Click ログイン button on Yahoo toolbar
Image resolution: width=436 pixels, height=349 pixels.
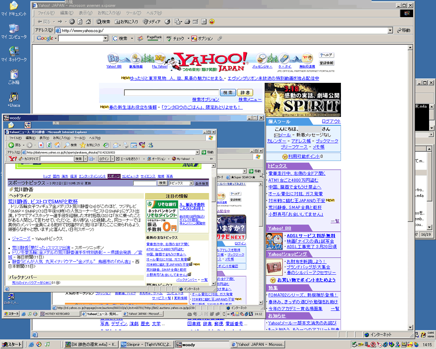pos(104,159)
